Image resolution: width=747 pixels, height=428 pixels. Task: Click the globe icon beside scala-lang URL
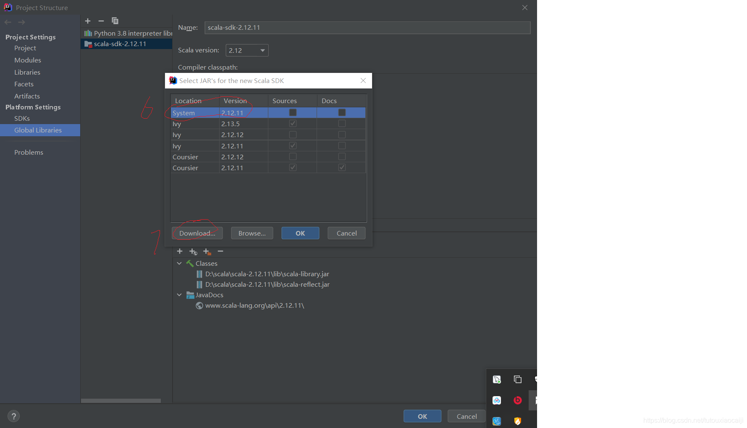click(x=199, y=306)
